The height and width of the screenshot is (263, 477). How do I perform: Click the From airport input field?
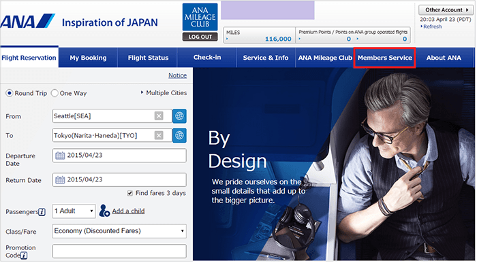click(112, 116)
